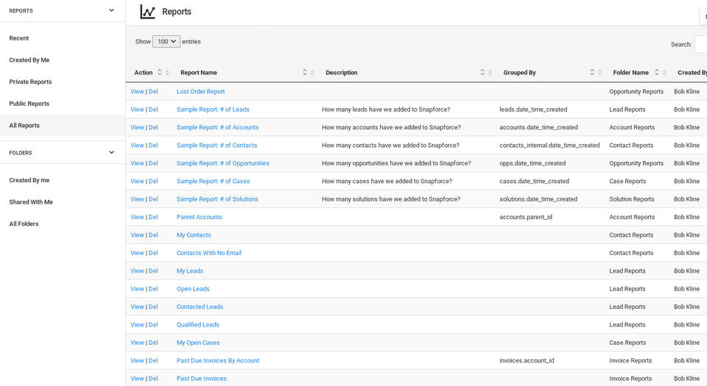
Task: Go to Private Reports
Action: tap(30, 82)
